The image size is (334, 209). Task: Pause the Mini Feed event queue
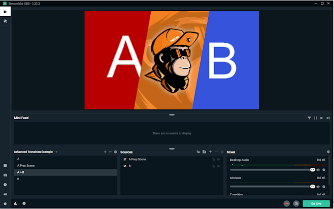click(315, 118)
